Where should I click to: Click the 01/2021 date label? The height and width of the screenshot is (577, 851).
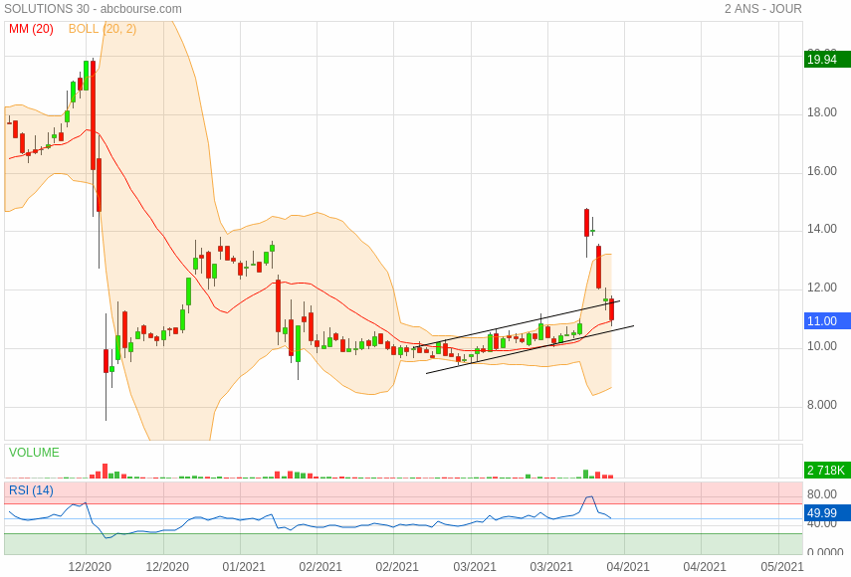tap(244, 567)
